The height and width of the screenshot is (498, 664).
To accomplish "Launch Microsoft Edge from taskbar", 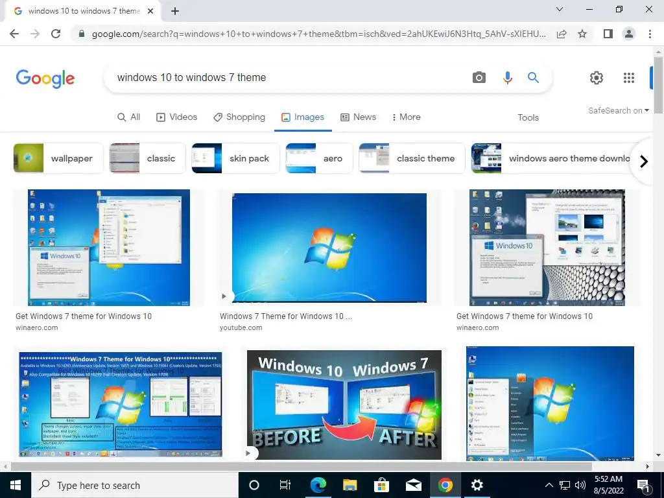I will (318, 485).
